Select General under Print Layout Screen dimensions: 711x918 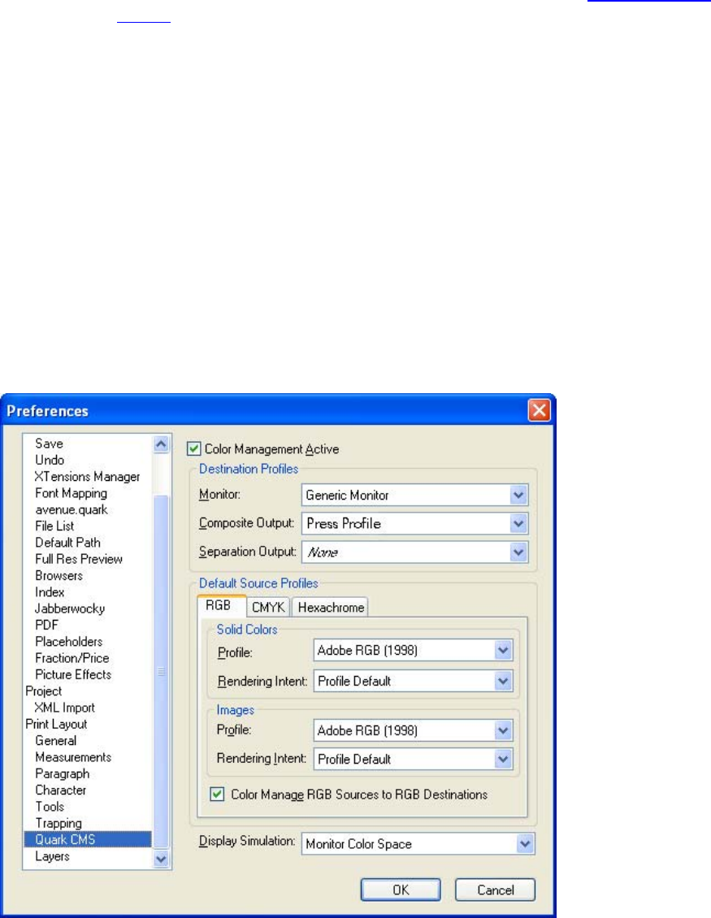point(55,741)
